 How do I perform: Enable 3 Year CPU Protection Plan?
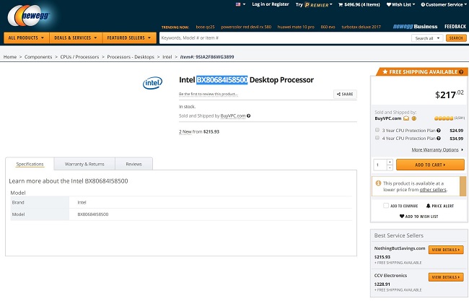click(x=377, y=131)
